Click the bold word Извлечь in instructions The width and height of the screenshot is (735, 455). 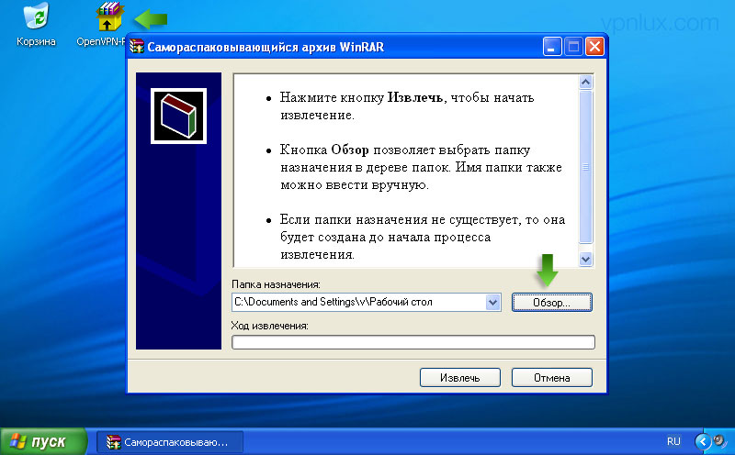(414, 97)
